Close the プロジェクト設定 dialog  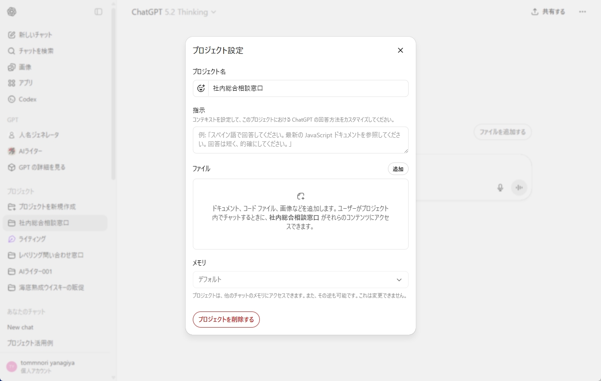click(401, 50)
